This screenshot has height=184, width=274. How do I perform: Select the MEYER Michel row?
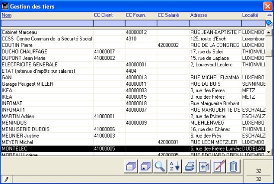tap(134, 142)
